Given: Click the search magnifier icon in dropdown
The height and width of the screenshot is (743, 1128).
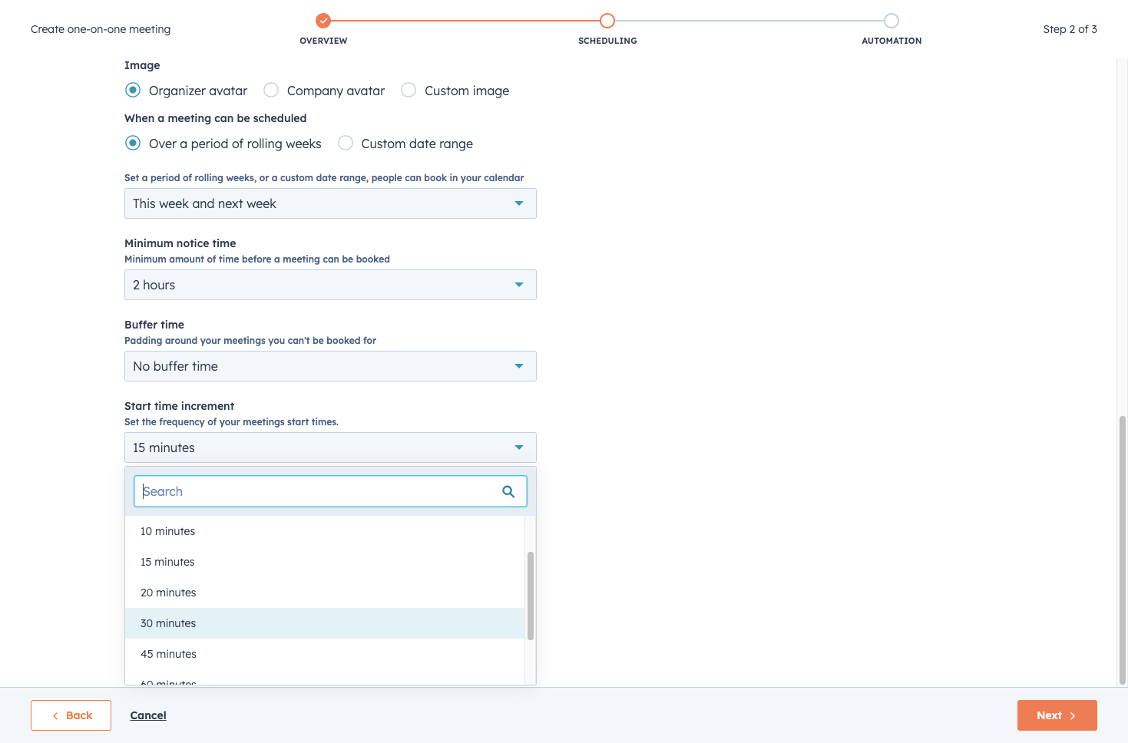Looking at the screenshot, I should (508, 491).
